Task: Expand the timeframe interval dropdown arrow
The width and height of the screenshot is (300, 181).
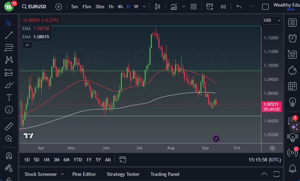Action: pos(144,7)
